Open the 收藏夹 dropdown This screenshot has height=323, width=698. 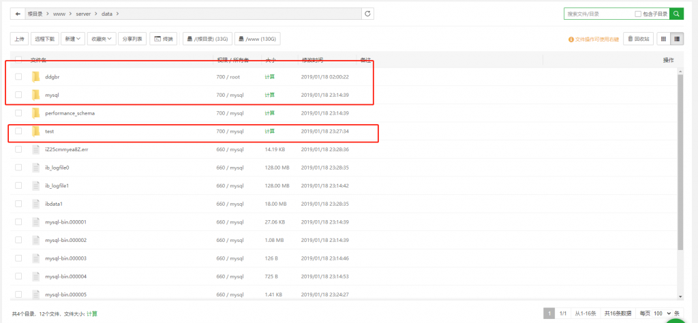tap(102, 39)
